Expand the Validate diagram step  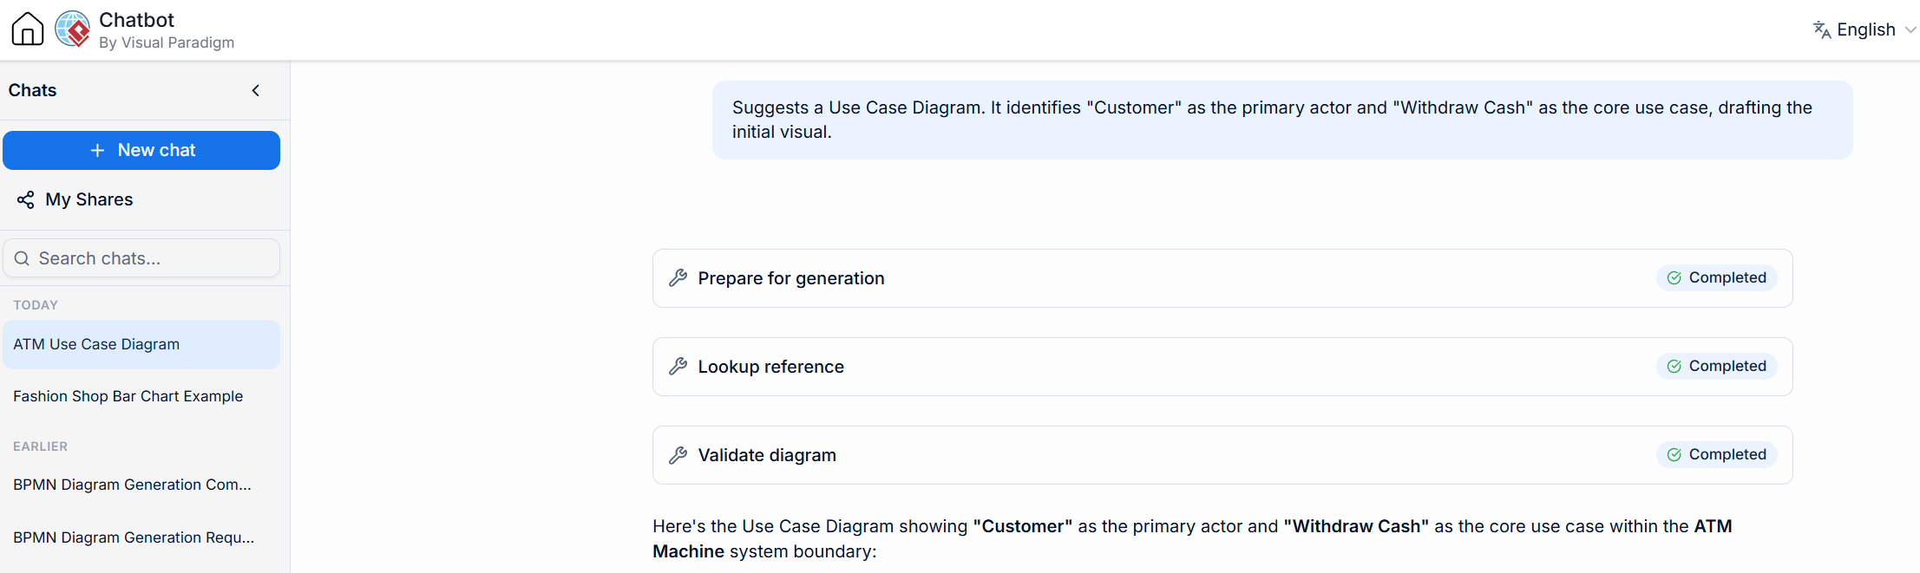coord(1222,455)
